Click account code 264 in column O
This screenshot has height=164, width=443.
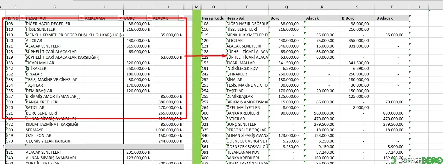pos(213,108)
